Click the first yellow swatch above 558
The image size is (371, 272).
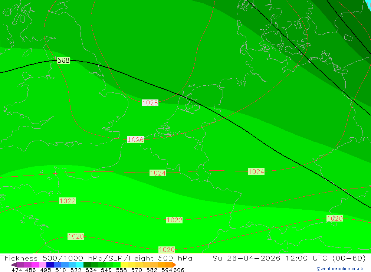124,265
